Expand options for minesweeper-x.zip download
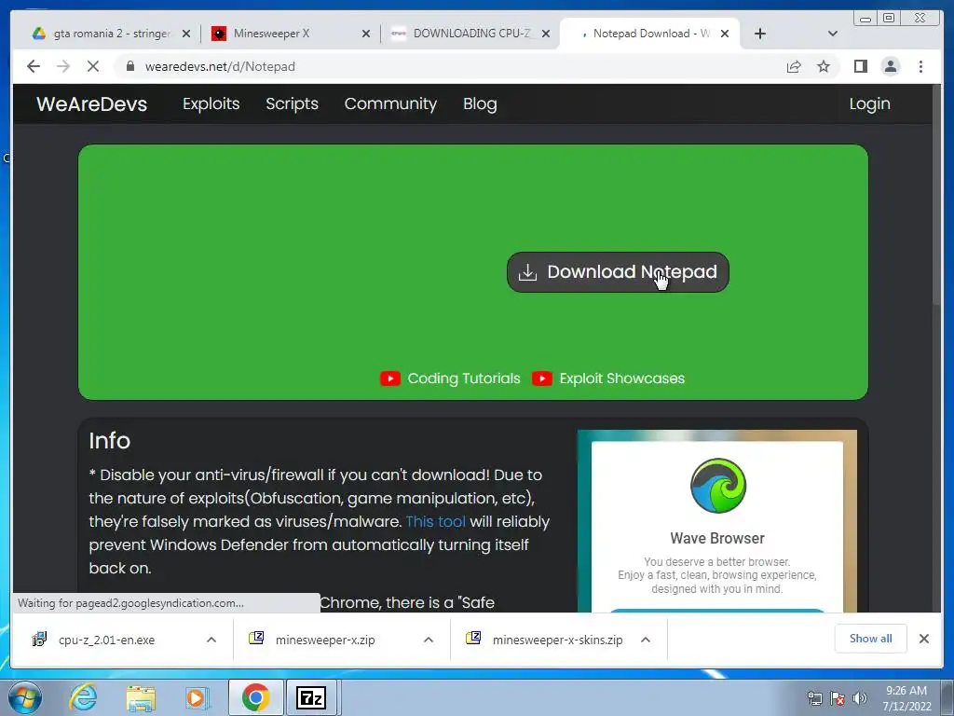 [x=429, y=640]
